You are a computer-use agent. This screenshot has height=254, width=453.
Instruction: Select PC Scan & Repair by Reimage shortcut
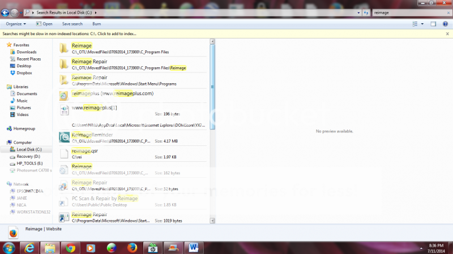tap(133, 201)
